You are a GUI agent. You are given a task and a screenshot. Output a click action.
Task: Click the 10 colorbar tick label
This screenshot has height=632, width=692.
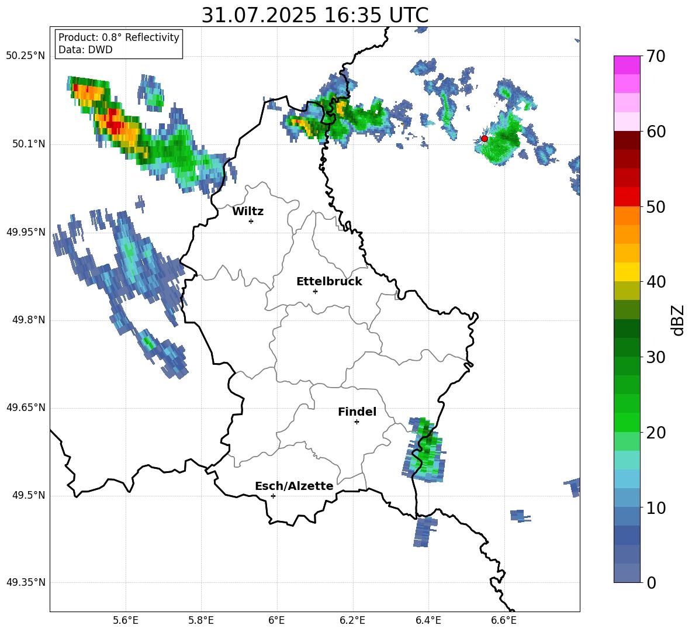pos(656,507)
